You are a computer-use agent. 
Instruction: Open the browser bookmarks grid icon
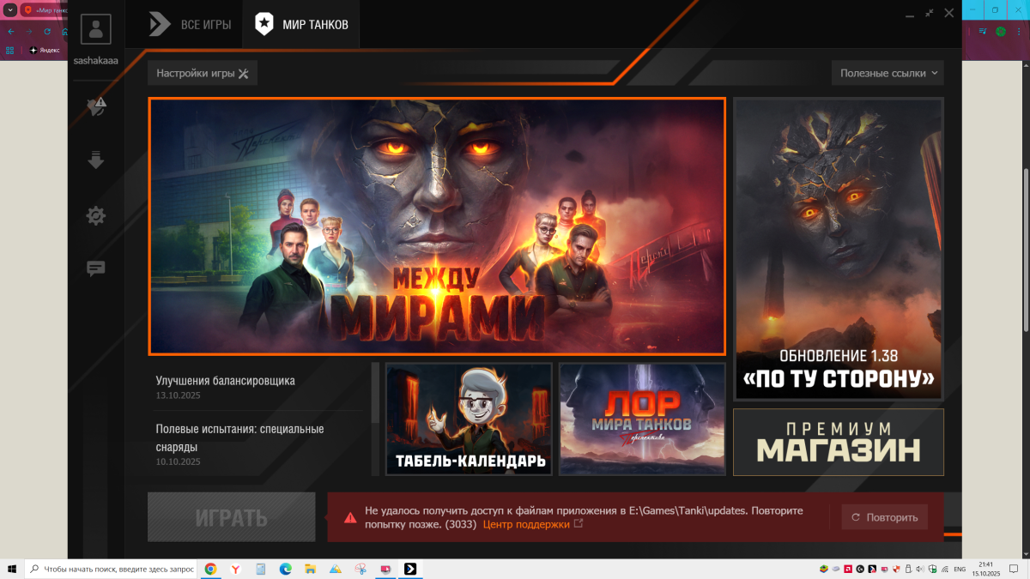tap(10, 50)
